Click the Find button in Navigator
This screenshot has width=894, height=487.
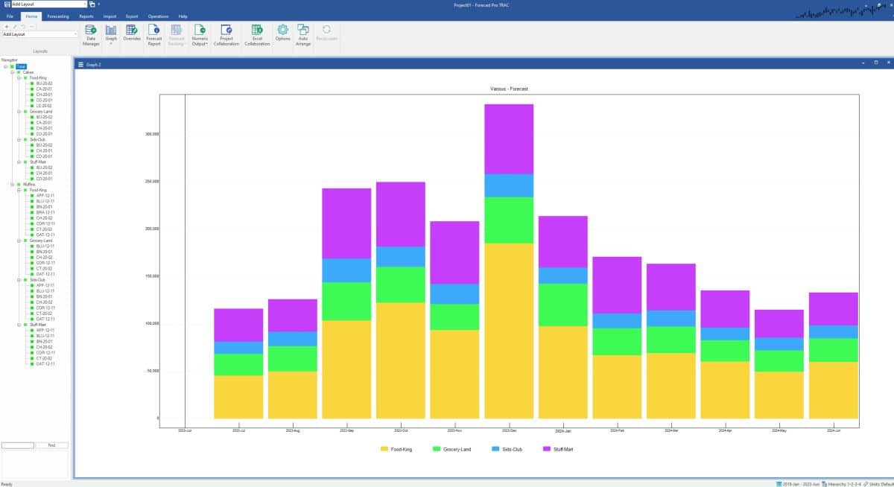(x=51, y=445)
